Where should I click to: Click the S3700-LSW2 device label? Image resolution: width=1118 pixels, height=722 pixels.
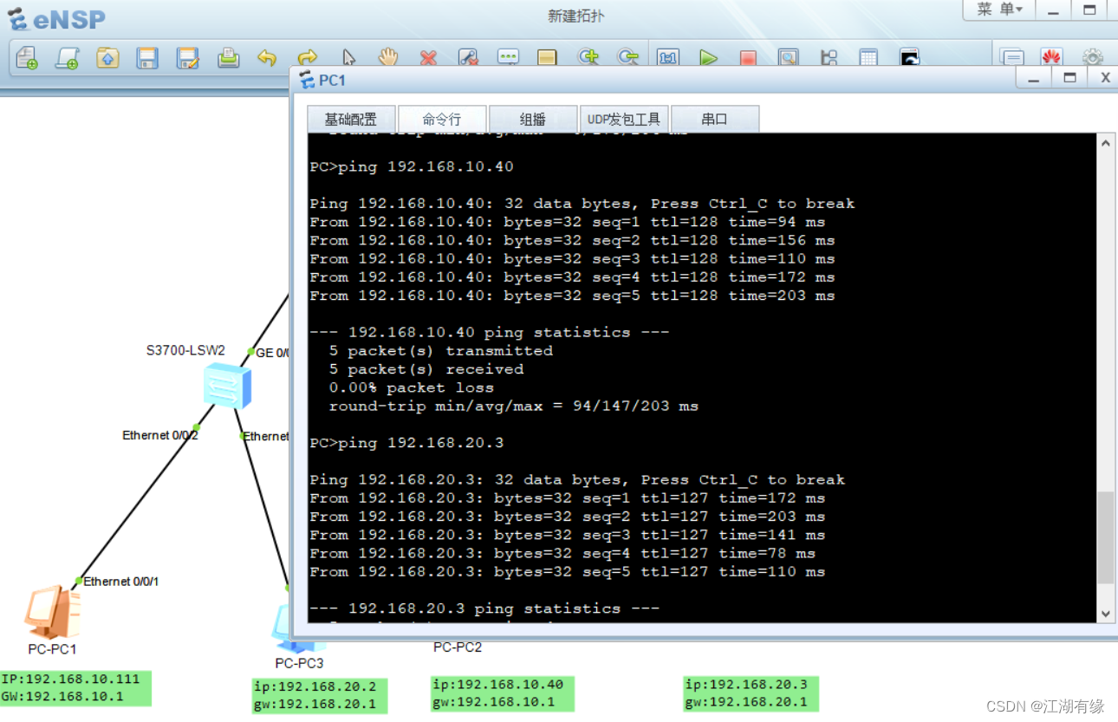(185, 350)
